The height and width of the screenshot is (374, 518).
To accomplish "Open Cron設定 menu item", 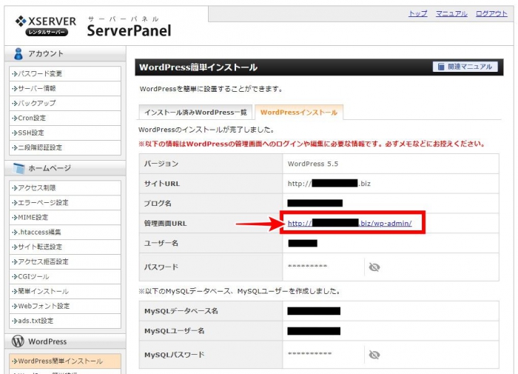I will click(x=65, y=118).
